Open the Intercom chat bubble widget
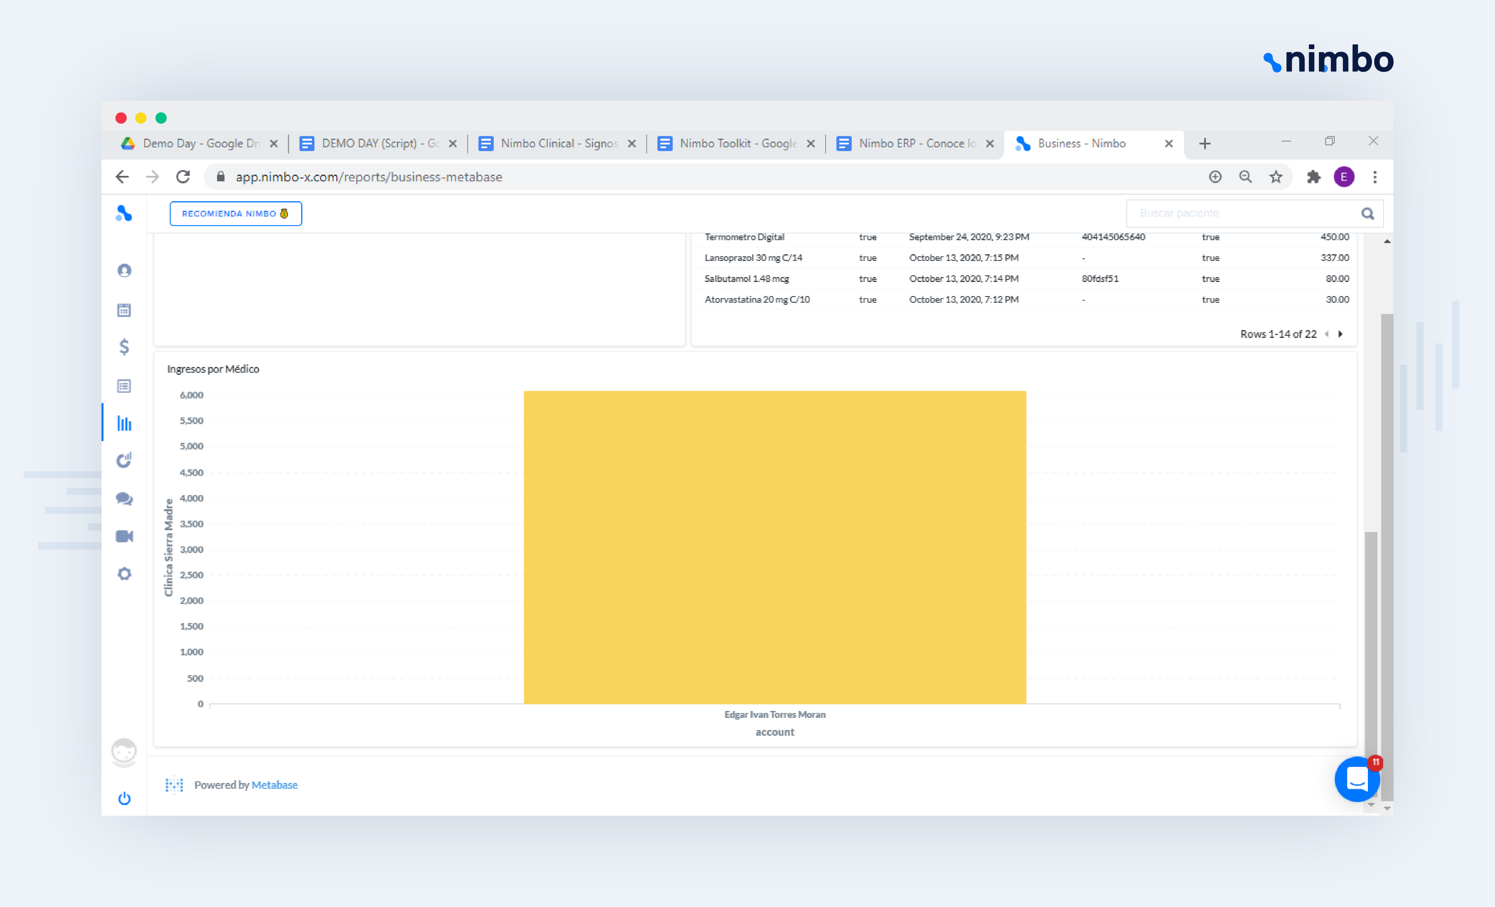Image resolution: width=1495 pixels, height=907 pixels. [1357, 779]
